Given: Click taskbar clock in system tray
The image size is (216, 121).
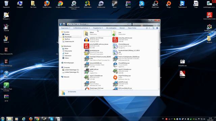Looking at the screenshot, I should [210, 119].
